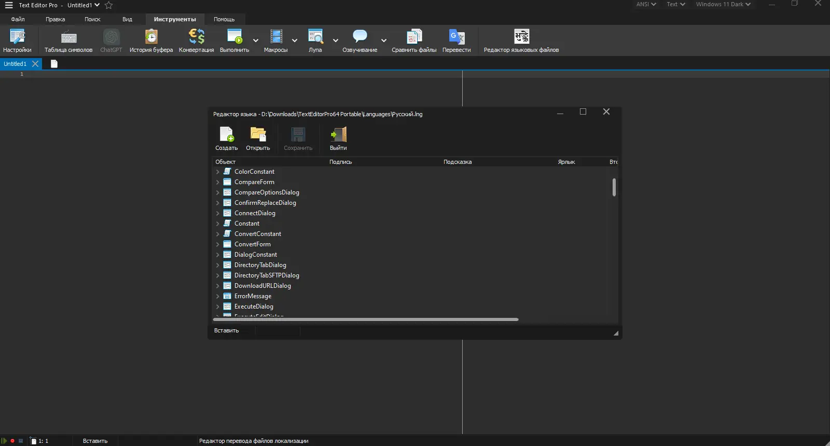Select the DownloadURLDialog row label
The width and height of the screenshot is (830, 446).
[262, 286]
